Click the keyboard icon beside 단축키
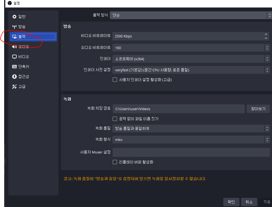272x207 pixels. pyautogui.click(x=14, y=67)
